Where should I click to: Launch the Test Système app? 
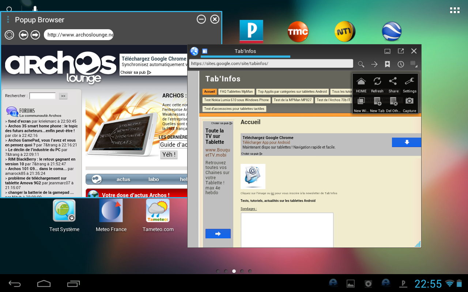point(64,215)
